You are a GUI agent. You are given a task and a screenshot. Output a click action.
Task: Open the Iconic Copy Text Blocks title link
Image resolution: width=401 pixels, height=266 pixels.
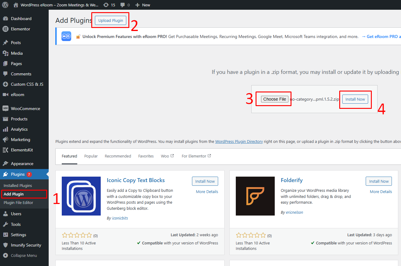[136, 180]
